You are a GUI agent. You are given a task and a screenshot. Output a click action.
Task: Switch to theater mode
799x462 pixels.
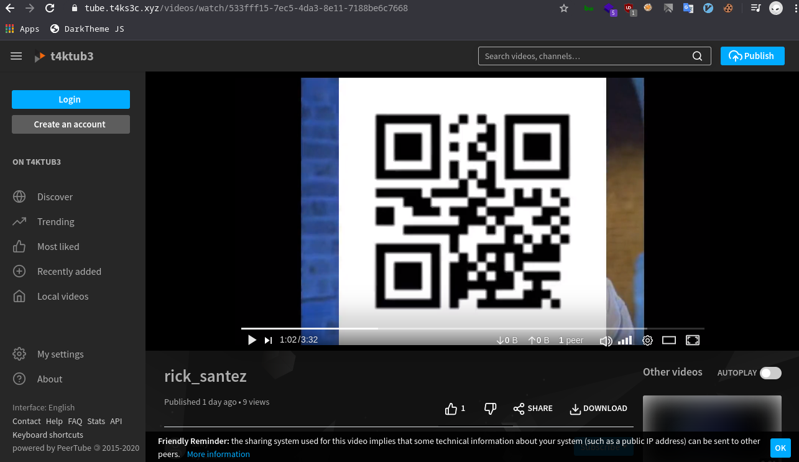(669, 340)
